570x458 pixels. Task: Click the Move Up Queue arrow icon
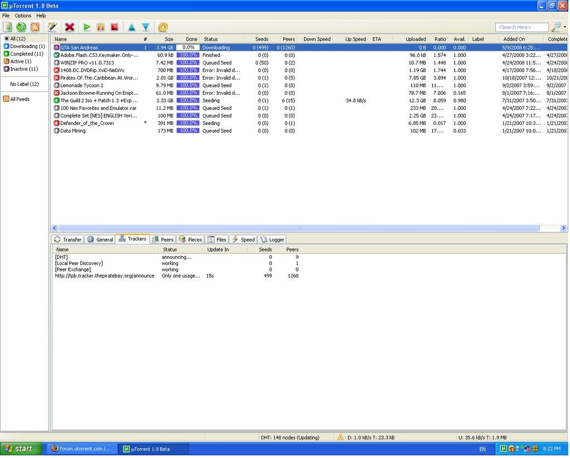click(x=131, y=27)
